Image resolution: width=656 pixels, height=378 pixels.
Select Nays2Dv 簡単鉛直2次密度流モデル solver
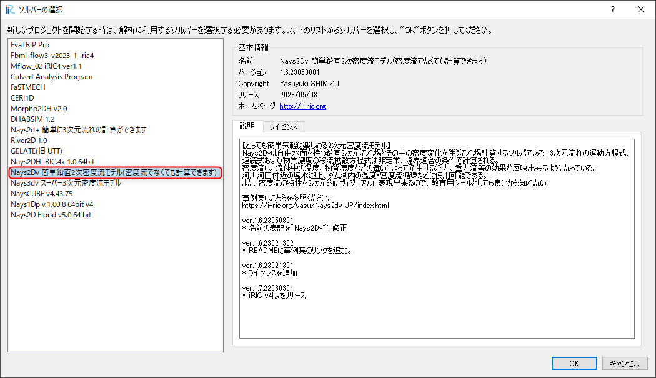pos(115,172)
